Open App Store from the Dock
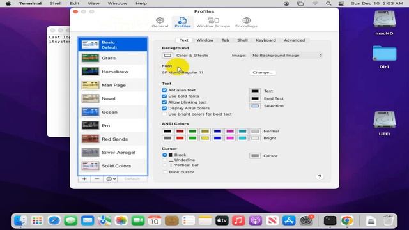Viewport: 409px width, 230px height. (x=289, y=220)
